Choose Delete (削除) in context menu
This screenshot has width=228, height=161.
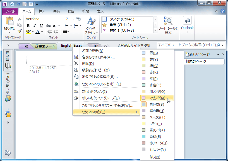pos(106,64)
